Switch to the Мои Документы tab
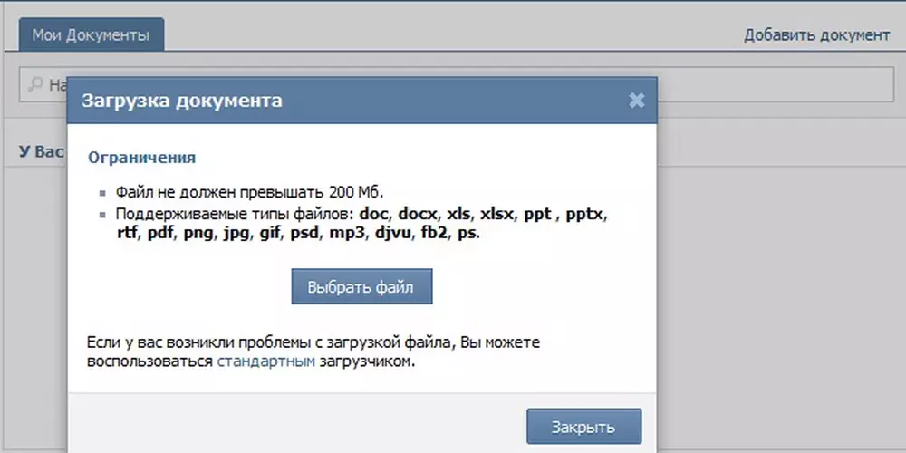The height and width of the screenshot is (453, 906). pyautogui.click(x=91, y=35)
